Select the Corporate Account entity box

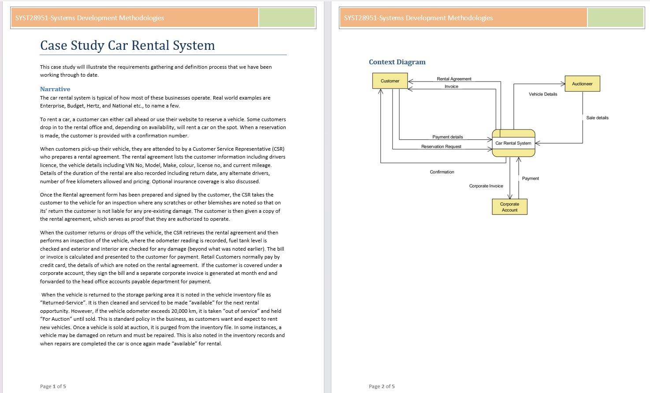pyautogui.click(x=509, y=207)
